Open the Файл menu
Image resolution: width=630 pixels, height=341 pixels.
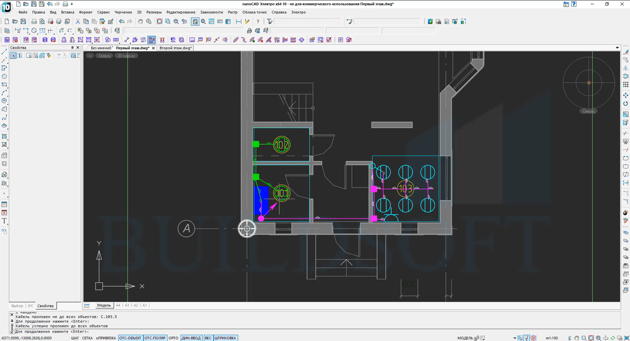point(23,12)
